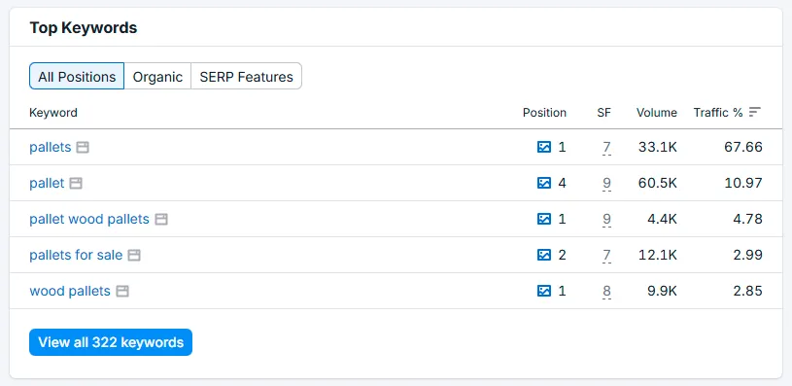Click SF value 8 in wood pallets row
The image size is (792, 386).
pyautogui.click(x=606, y=292)
